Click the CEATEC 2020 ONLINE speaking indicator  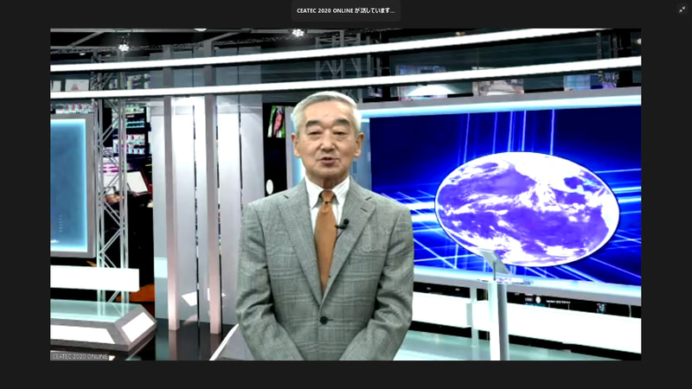[x=345, y=10]
